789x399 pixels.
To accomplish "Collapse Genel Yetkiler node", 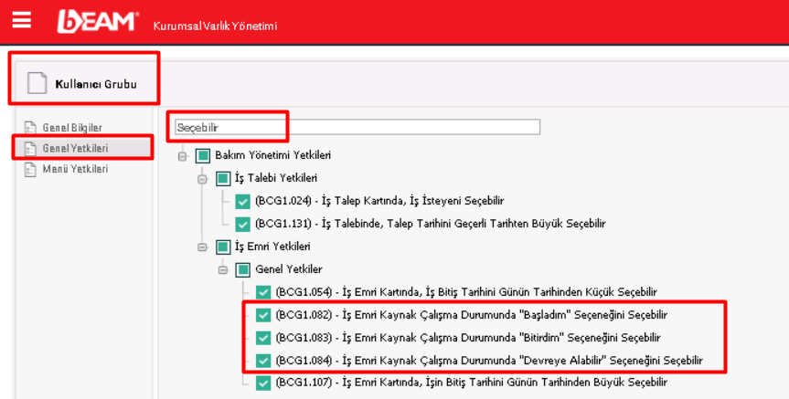I will tap(222, 270).
